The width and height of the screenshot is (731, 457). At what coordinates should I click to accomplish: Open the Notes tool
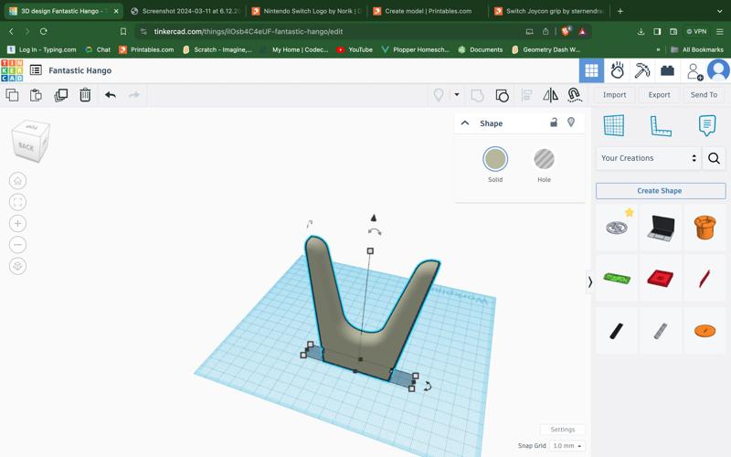point(706,125)
